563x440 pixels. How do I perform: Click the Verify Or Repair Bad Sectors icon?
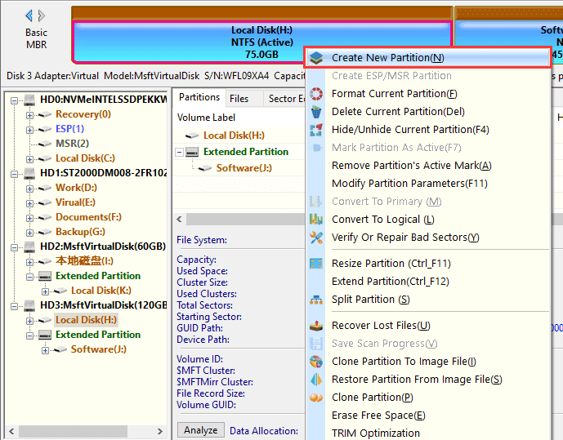coord(316,238)
